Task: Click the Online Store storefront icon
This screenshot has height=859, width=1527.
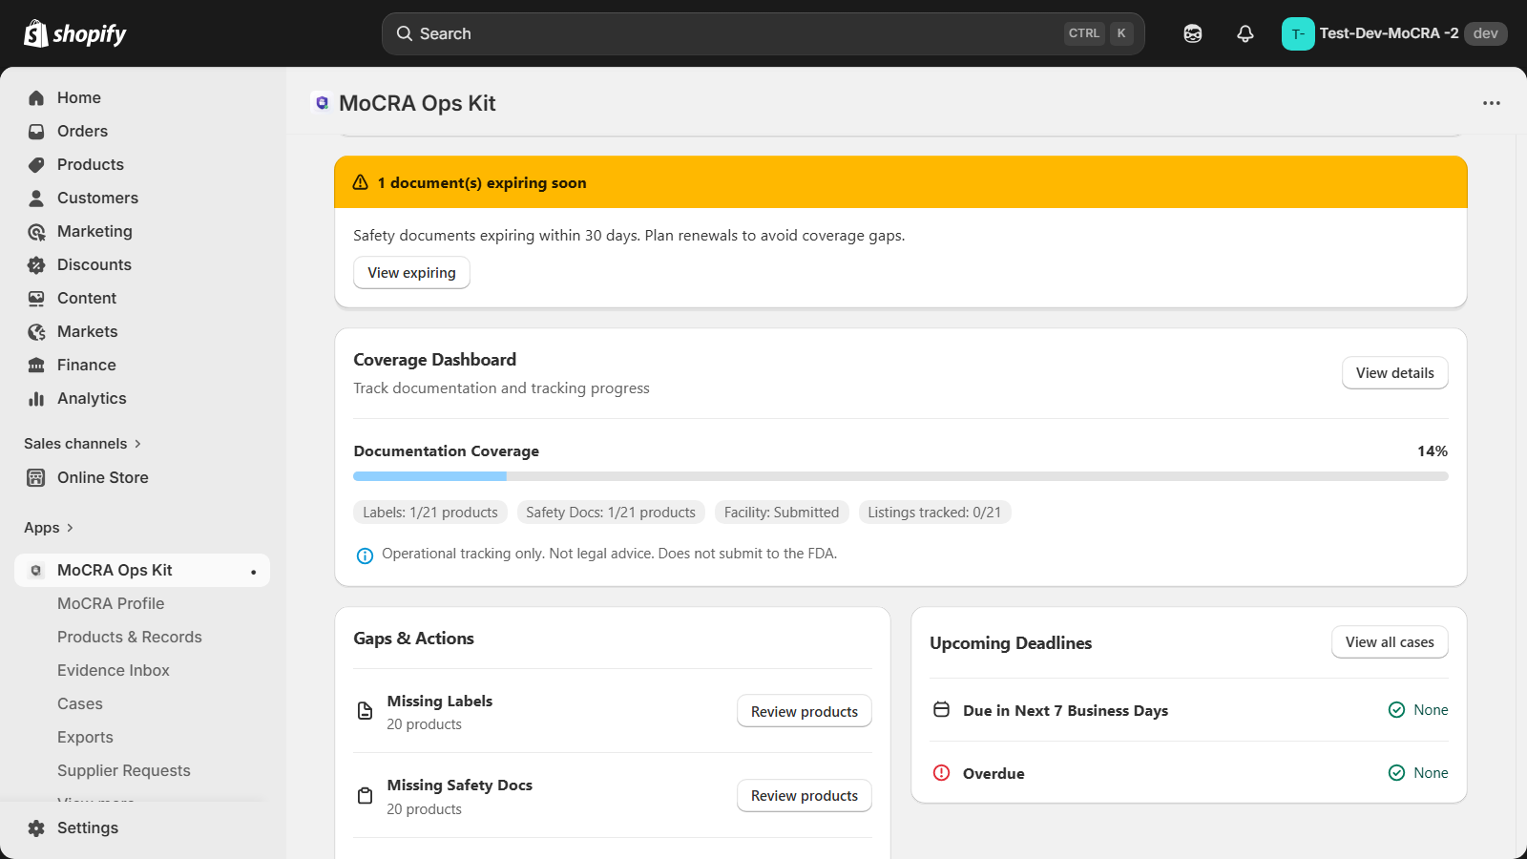Action: click(x=36, y=477)
